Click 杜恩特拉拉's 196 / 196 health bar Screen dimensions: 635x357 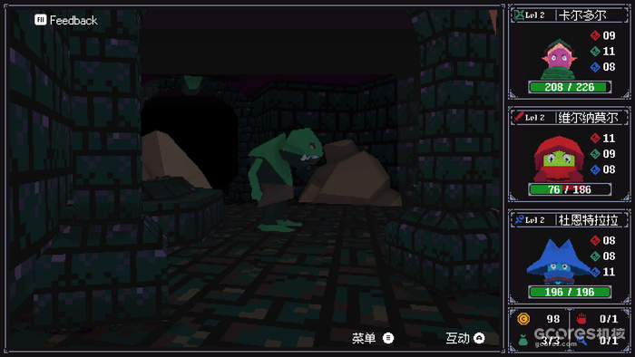[x=570, y=292]
